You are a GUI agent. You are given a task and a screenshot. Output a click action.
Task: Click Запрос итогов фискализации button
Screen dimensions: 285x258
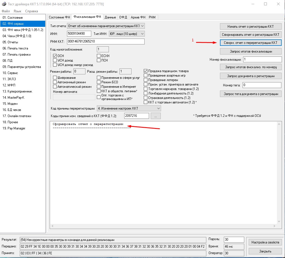(251, 51)
